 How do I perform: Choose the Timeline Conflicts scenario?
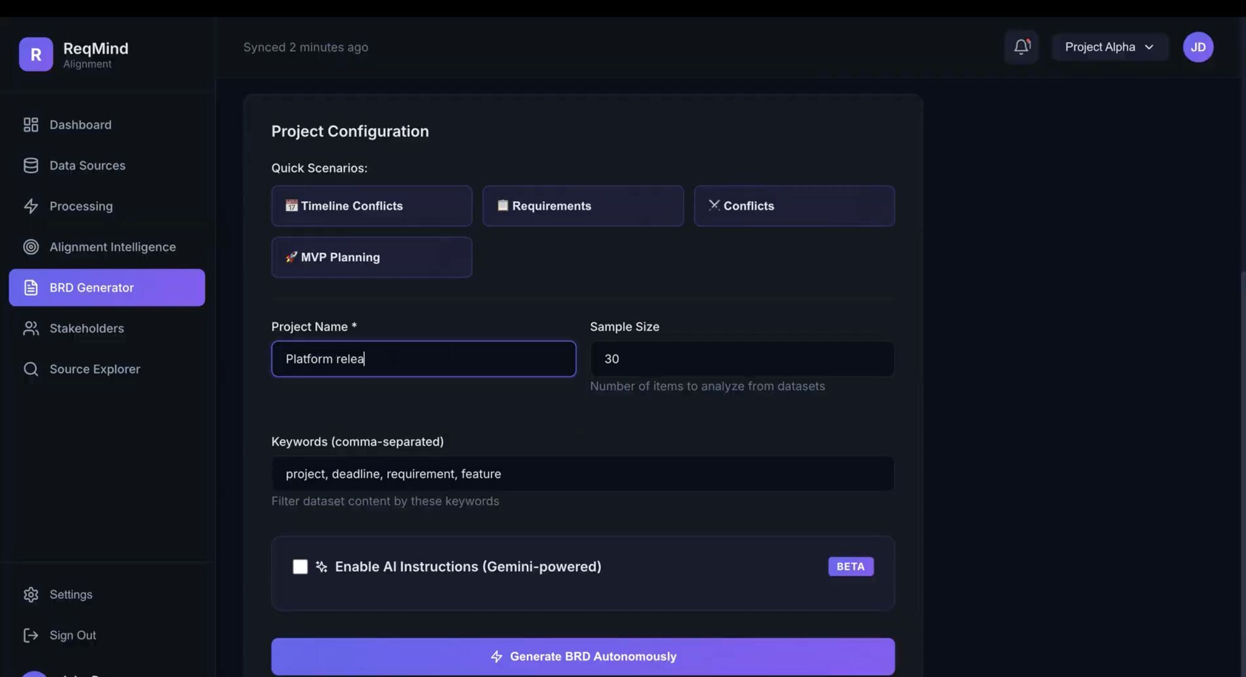click(372, 206)
